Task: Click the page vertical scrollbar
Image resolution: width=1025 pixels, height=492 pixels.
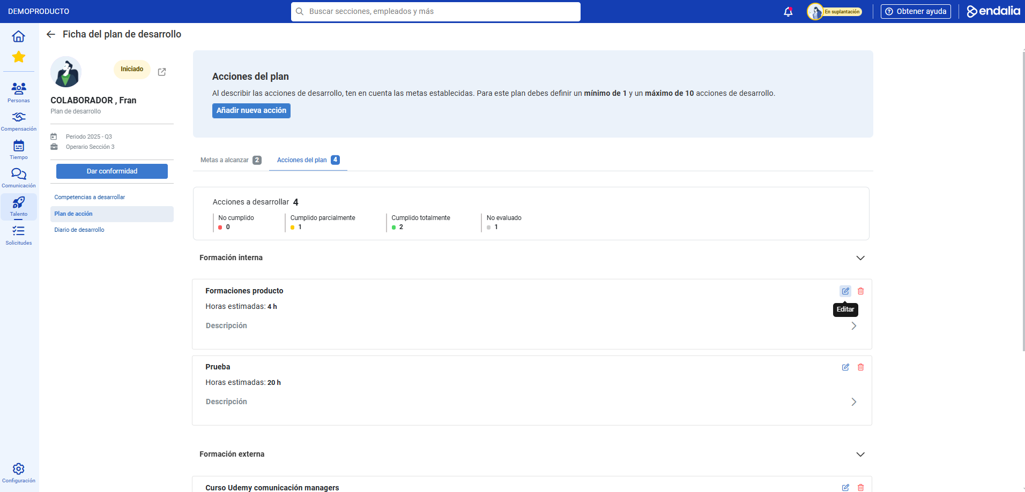Action: [x=1023, y=201]
